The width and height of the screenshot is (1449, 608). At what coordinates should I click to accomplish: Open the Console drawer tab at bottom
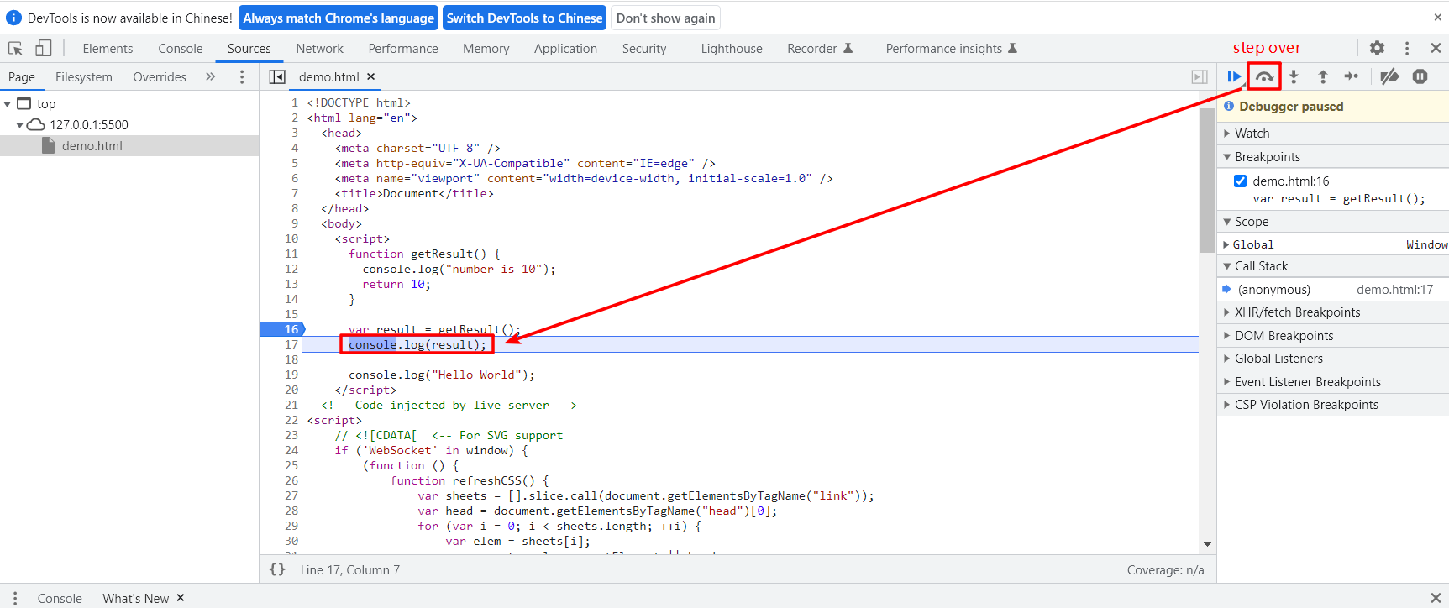click(60, 598)
